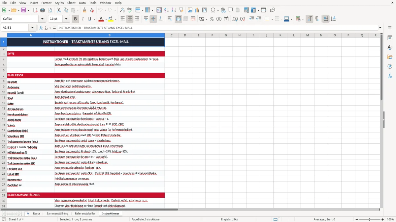Open the Font Size dropdown
396x222 pixels.
pos(66,19)
